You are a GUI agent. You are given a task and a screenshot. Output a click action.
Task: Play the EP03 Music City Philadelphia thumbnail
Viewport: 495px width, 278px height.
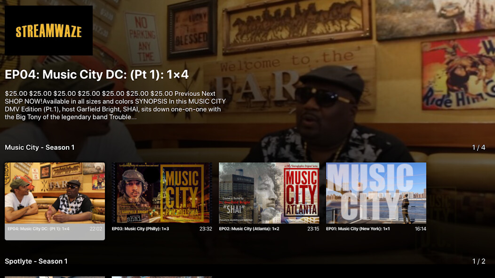pyautogui.click(x=162, y=193)
